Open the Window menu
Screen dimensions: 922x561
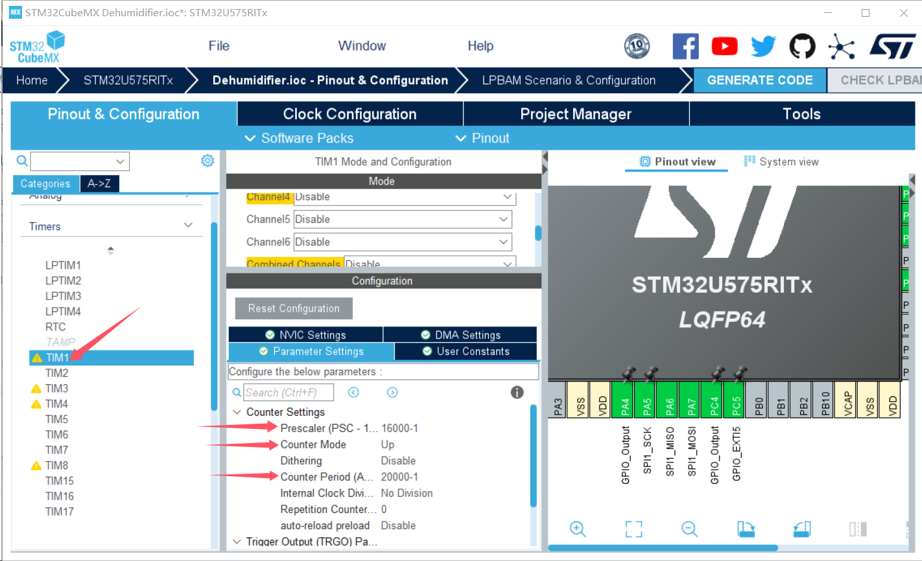362,46
